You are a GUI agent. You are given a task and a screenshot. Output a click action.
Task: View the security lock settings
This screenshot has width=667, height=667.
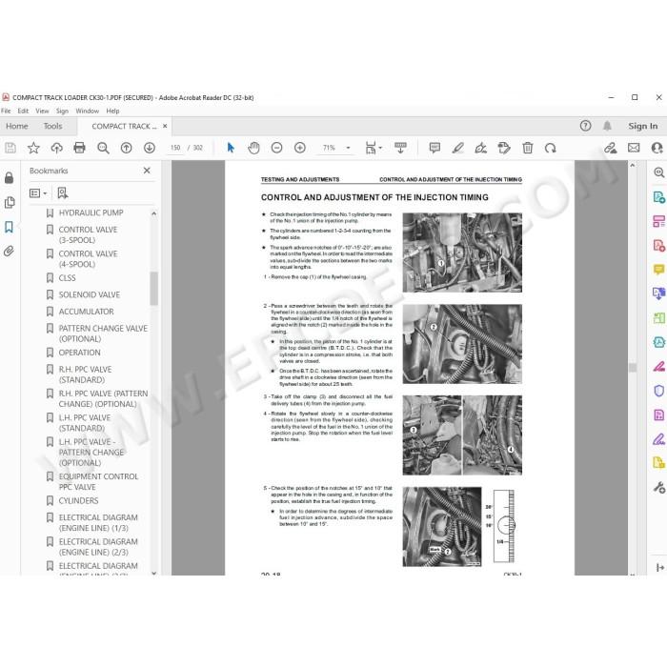tap(9, 177)
